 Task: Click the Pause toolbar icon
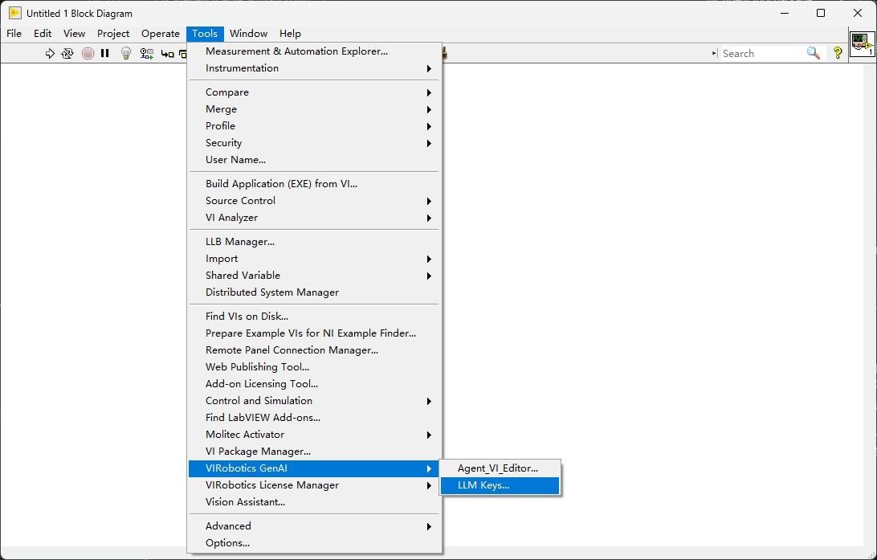[x=105, y=54]
